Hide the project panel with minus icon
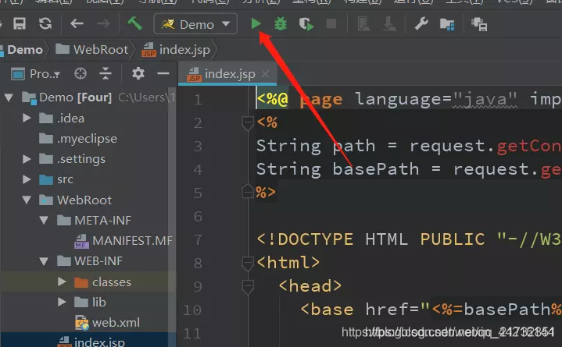Screen dimensions: 562x347 (x=163, y=74)
